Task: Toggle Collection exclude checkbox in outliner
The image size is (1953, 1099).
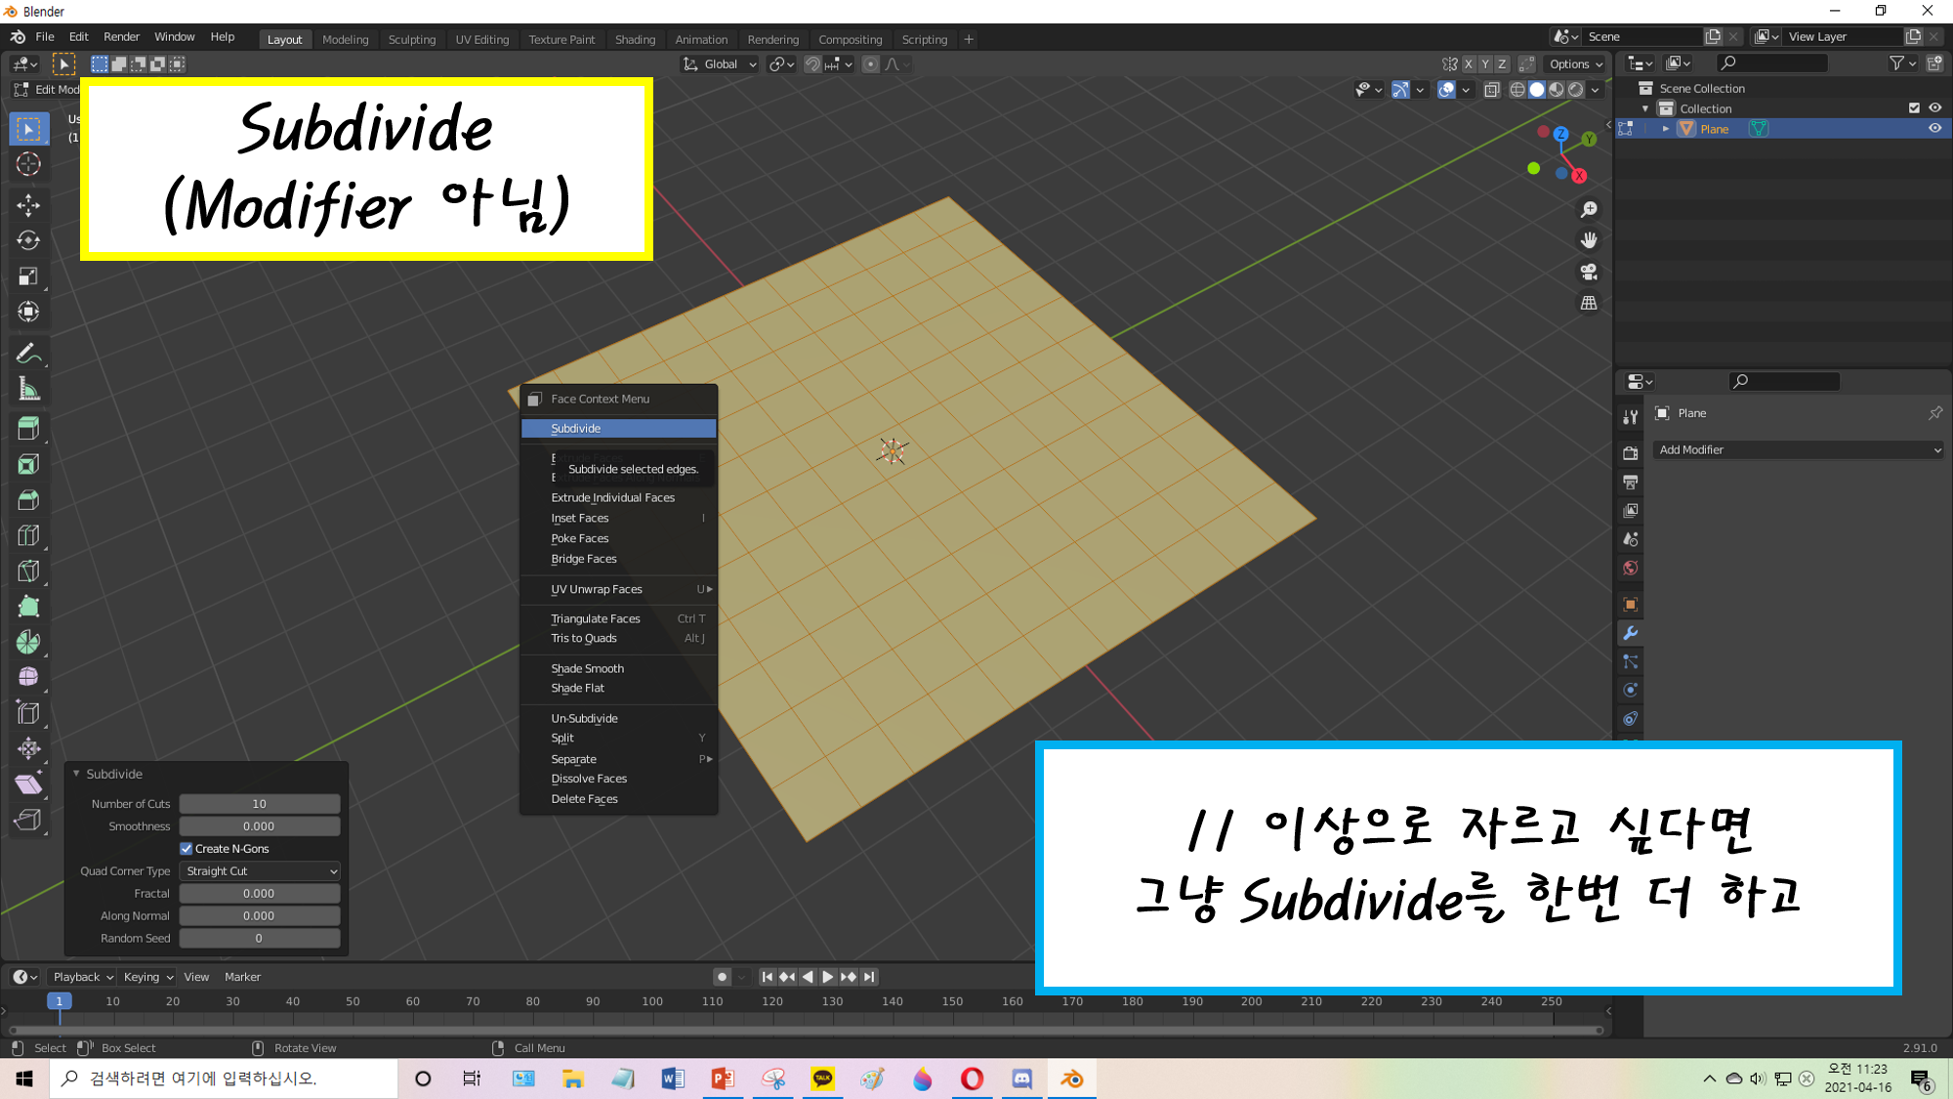Action: click(x=1914, y=108)
